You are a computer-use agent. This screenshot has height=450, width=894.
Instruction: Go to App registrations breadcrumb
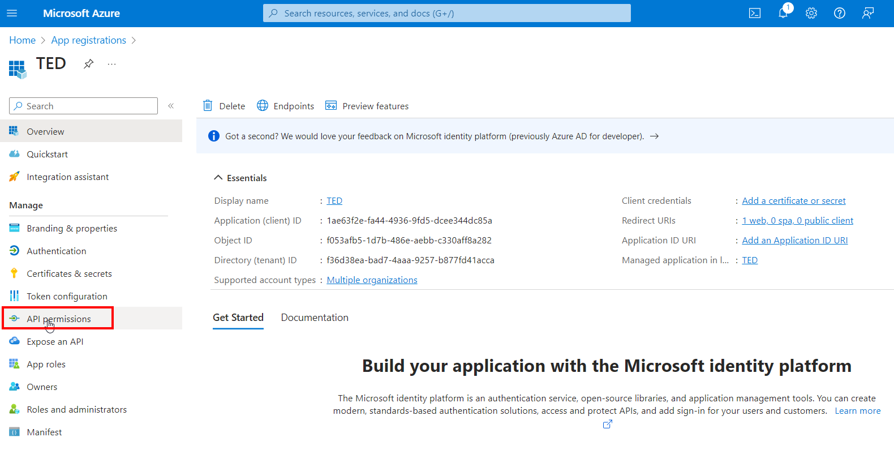88,40
